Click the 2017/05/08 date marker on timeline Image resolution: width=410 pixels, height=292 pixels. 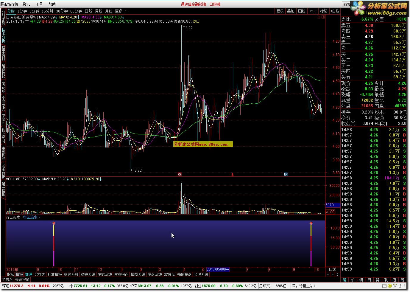click(x=218, y=269)
